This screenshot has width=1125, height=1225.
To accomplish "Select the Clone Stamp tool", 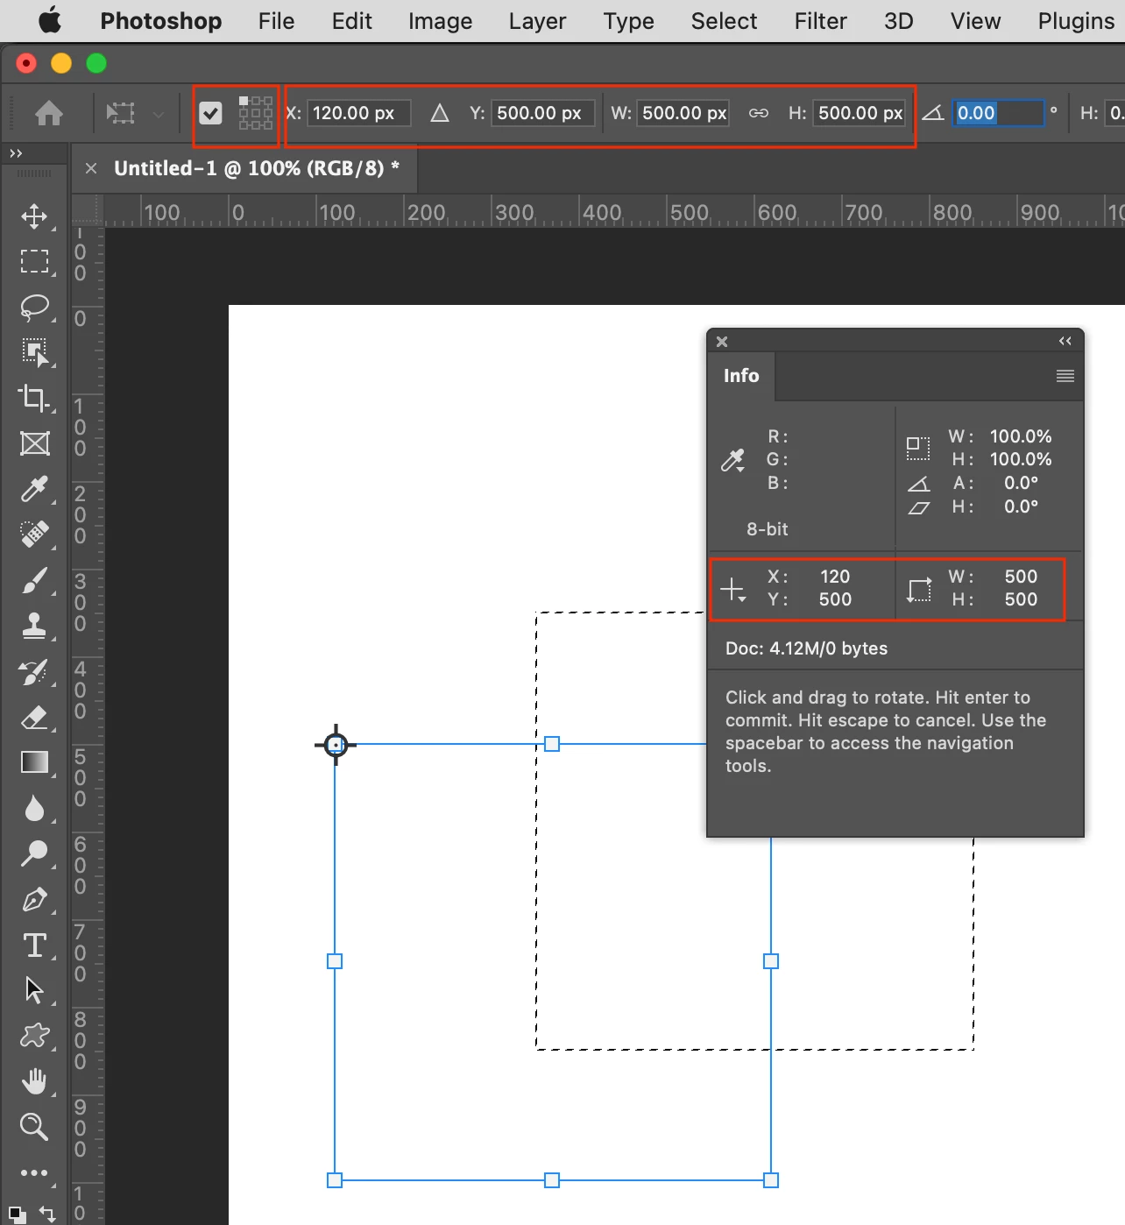I will point(34,626).
